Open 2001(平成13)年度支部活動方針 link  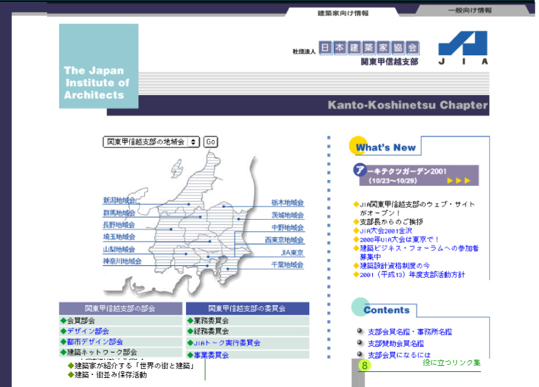click(412, 274)
